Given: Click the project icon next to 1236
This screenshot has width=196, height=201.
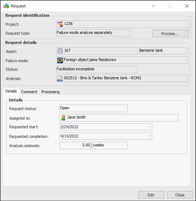Looking at the screenshot, I should point(60,24).
